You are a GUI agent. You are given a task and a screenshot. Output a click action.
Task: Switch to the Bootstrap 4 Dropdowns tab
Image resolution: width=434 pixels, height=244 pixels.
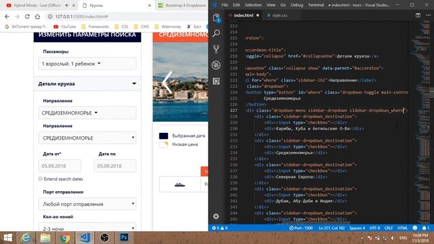[182, 5]
